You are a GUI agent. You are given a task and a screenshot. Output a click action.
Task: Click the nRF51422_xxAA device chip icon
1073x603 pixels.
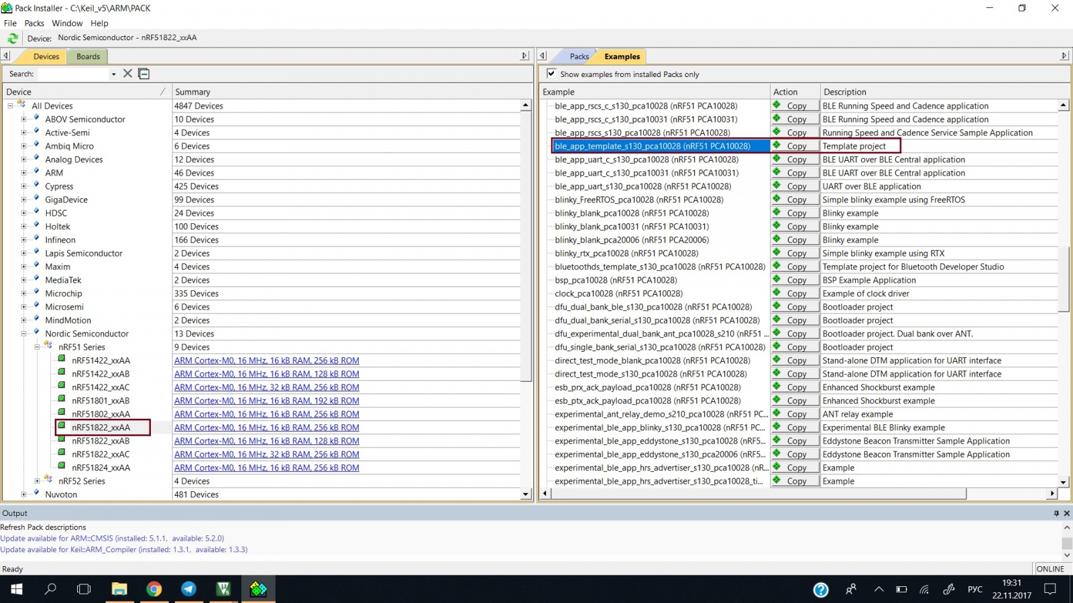coord(62,359)
